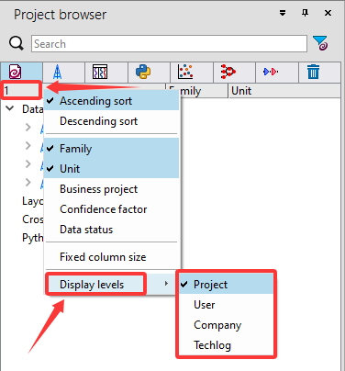Expand the third child under Data
This screenshot has width=345, height=371.
(28, 163)
